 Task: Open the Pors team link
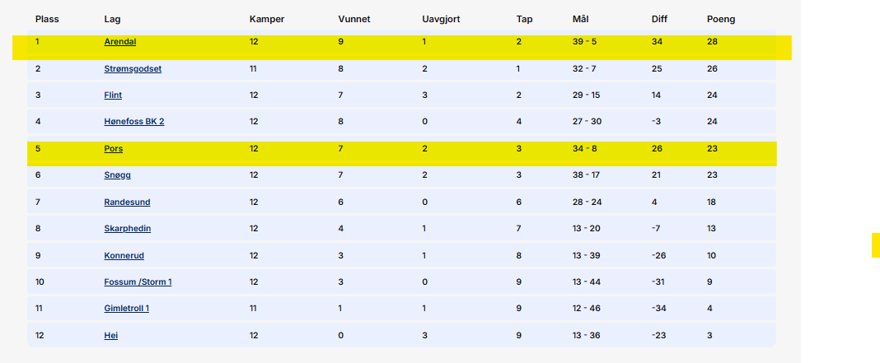(114, 149)
